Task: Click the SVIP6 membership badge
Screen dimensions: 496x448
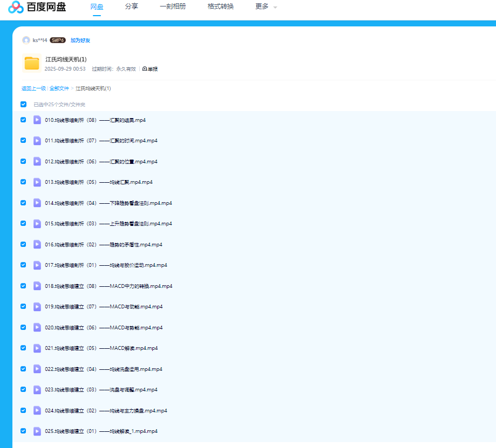Action: coord(58,40)
